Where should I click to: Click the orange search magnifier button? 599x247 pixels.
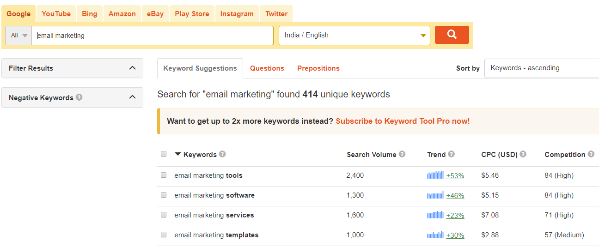452,35
